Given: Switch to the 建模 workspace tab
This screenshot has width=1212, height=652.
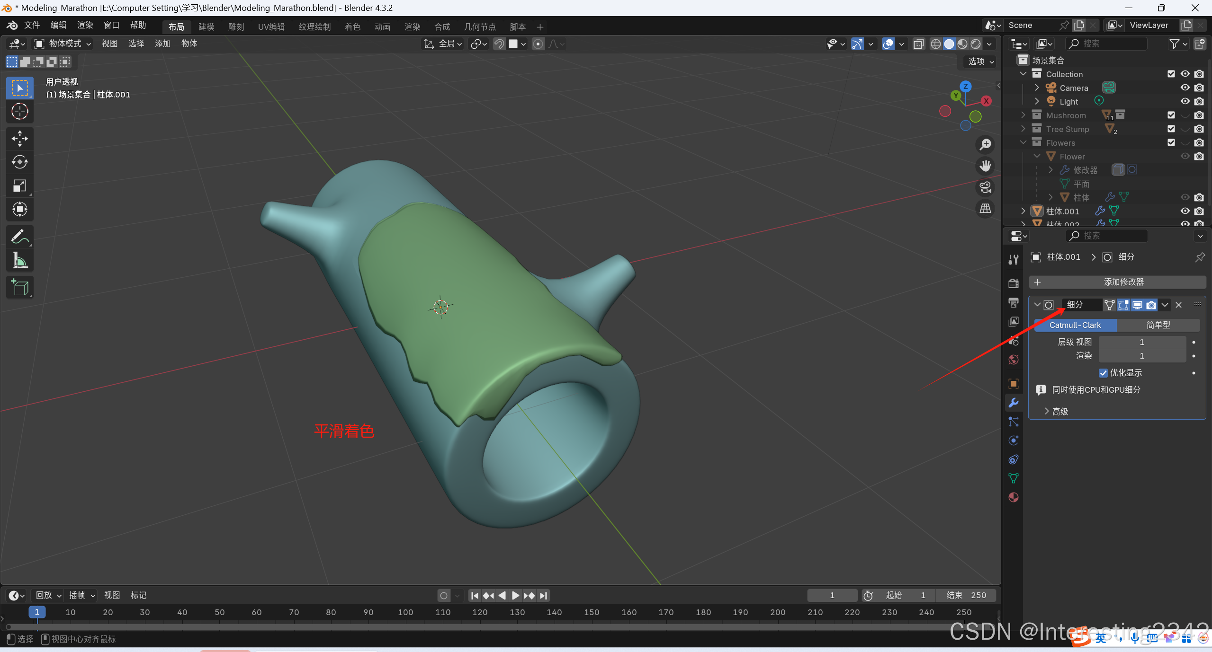Looking at the screenshot, I should 206,26.
